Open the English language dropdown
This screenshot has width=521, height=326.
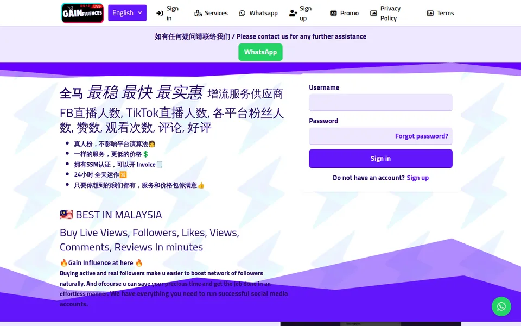coord(127,13)
